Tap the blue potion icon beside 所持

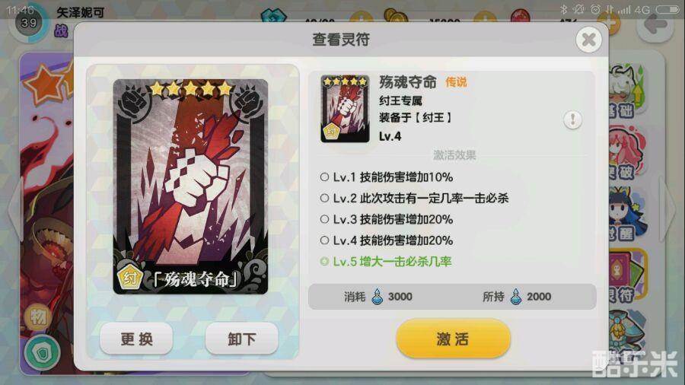click(516, 297)
